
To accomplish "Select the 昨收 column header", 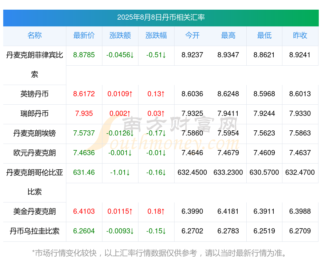I will [x=300, y=35].
